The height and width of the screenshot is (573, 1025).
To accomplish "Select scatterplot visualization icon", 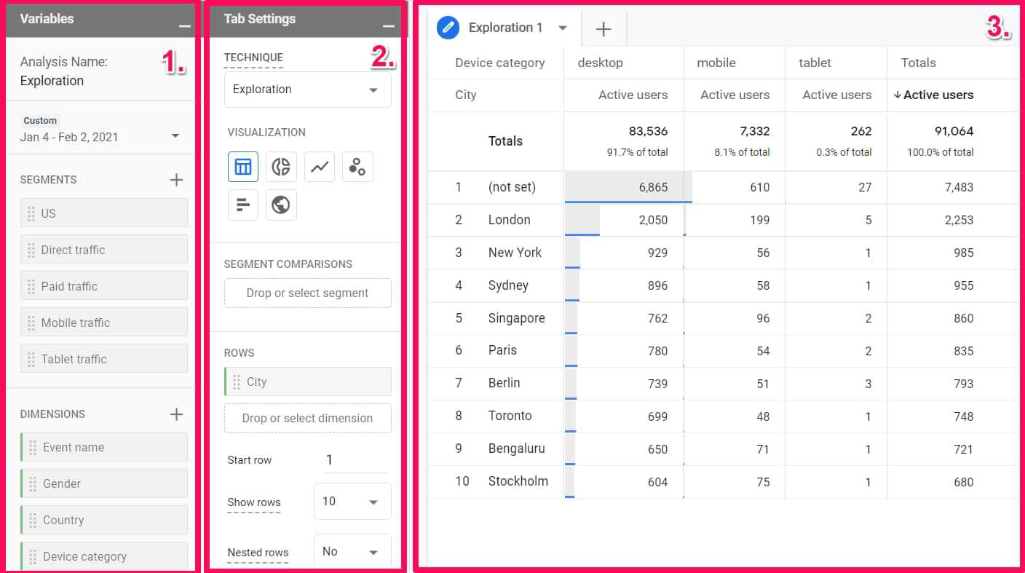I will [x=357, y=167].
